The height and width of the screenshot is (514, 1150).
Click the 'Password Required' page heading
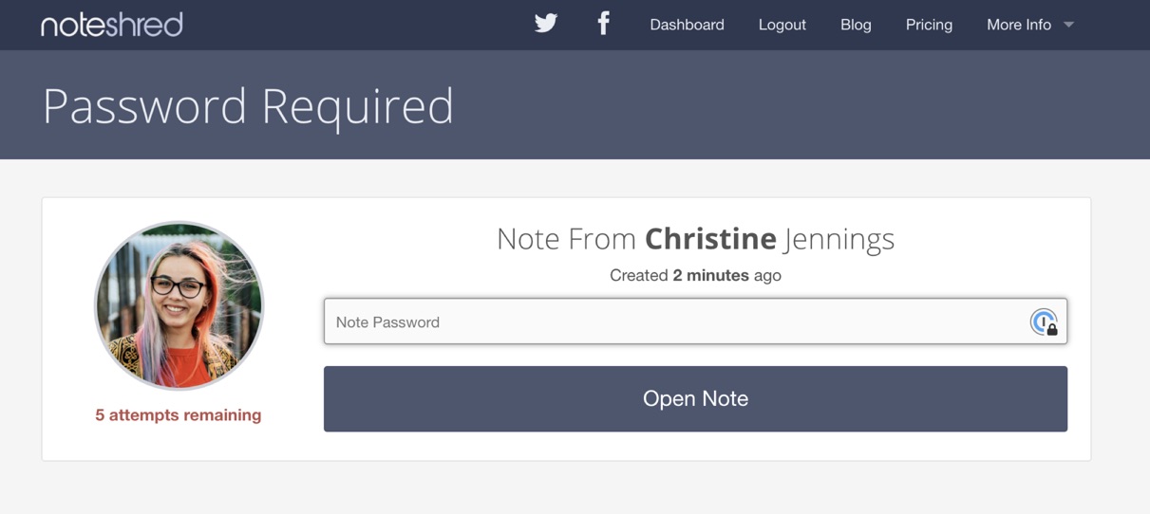coord(248,106)
